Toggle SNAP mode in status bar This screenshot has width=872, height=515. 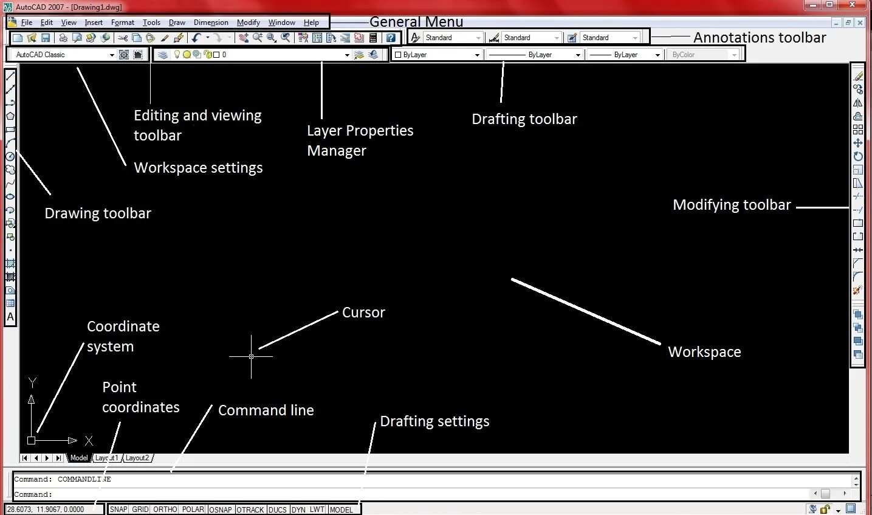[x=118, y=510]
